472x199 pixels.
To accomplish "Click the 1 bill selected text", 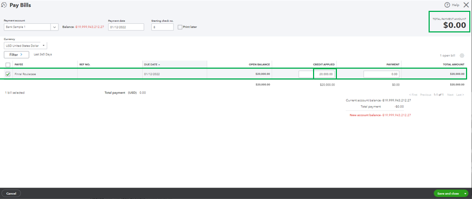I will [x=15, y=93].
